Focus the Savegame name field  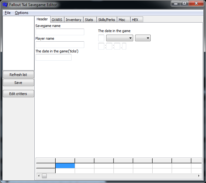[x=60, y=32]
